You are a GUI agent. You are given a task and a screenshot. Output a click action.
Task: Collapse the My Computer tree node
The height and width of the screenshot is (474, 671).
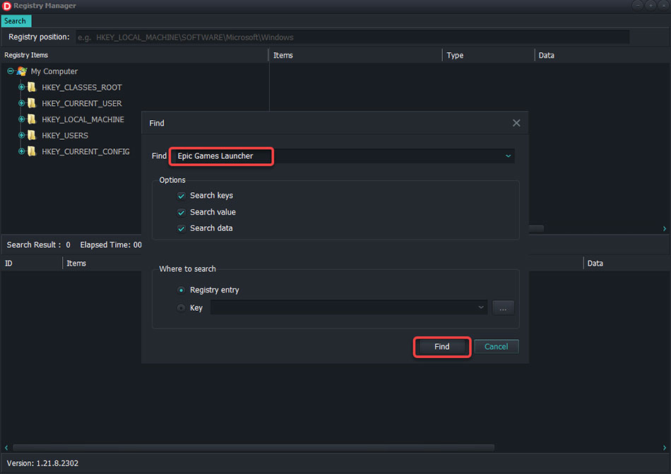tap(11, 71)
